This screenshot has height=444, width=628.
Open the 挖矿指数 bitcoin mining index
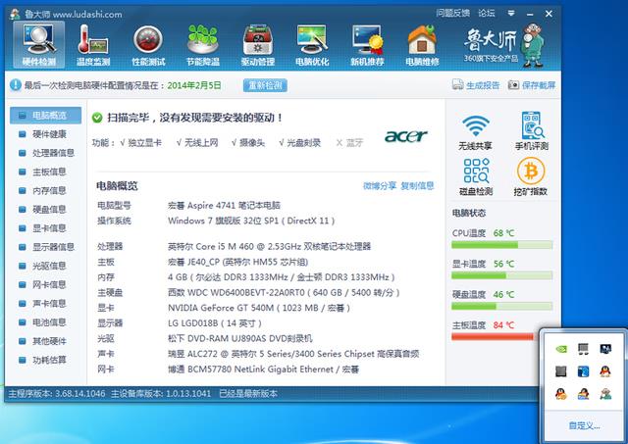coord(531,176)
